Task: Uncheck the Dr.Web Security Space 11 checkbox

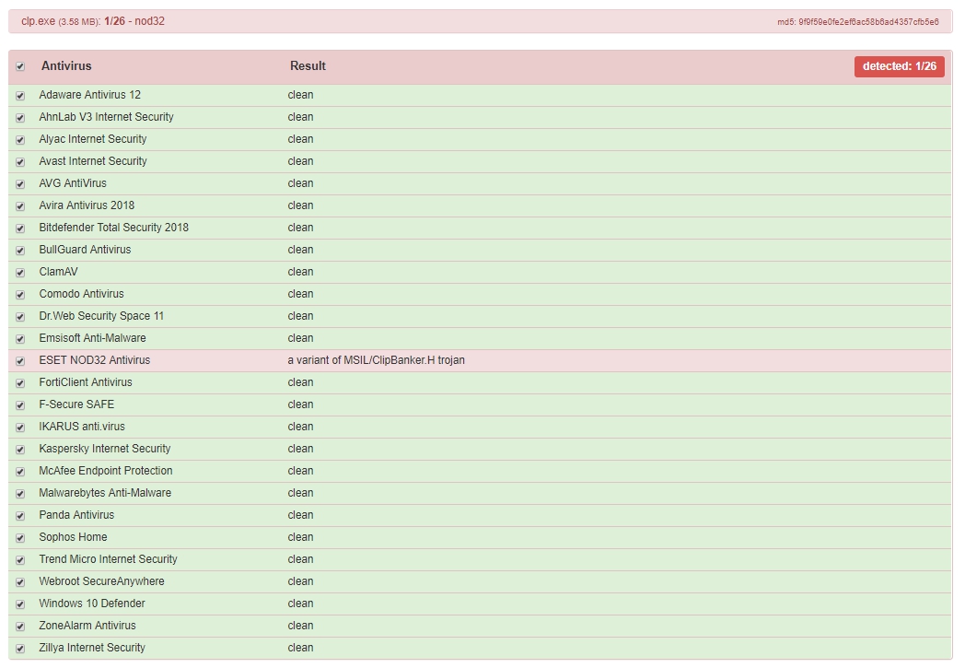Action: (20, 317)
